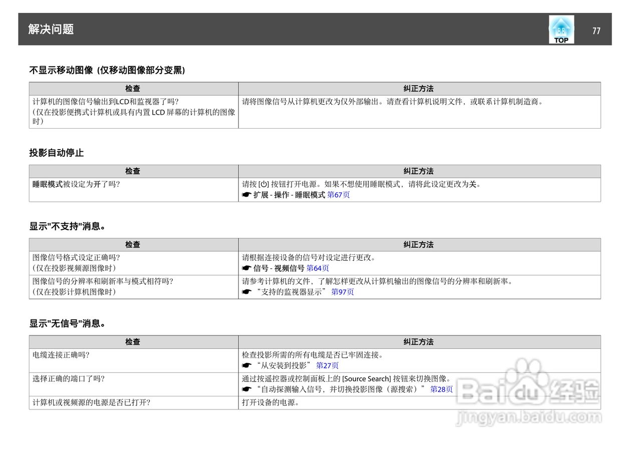Click cell 图像信号的分辨率和刷新率与模式相符吗?
641x453 pixels.
(x=134, y=287)
